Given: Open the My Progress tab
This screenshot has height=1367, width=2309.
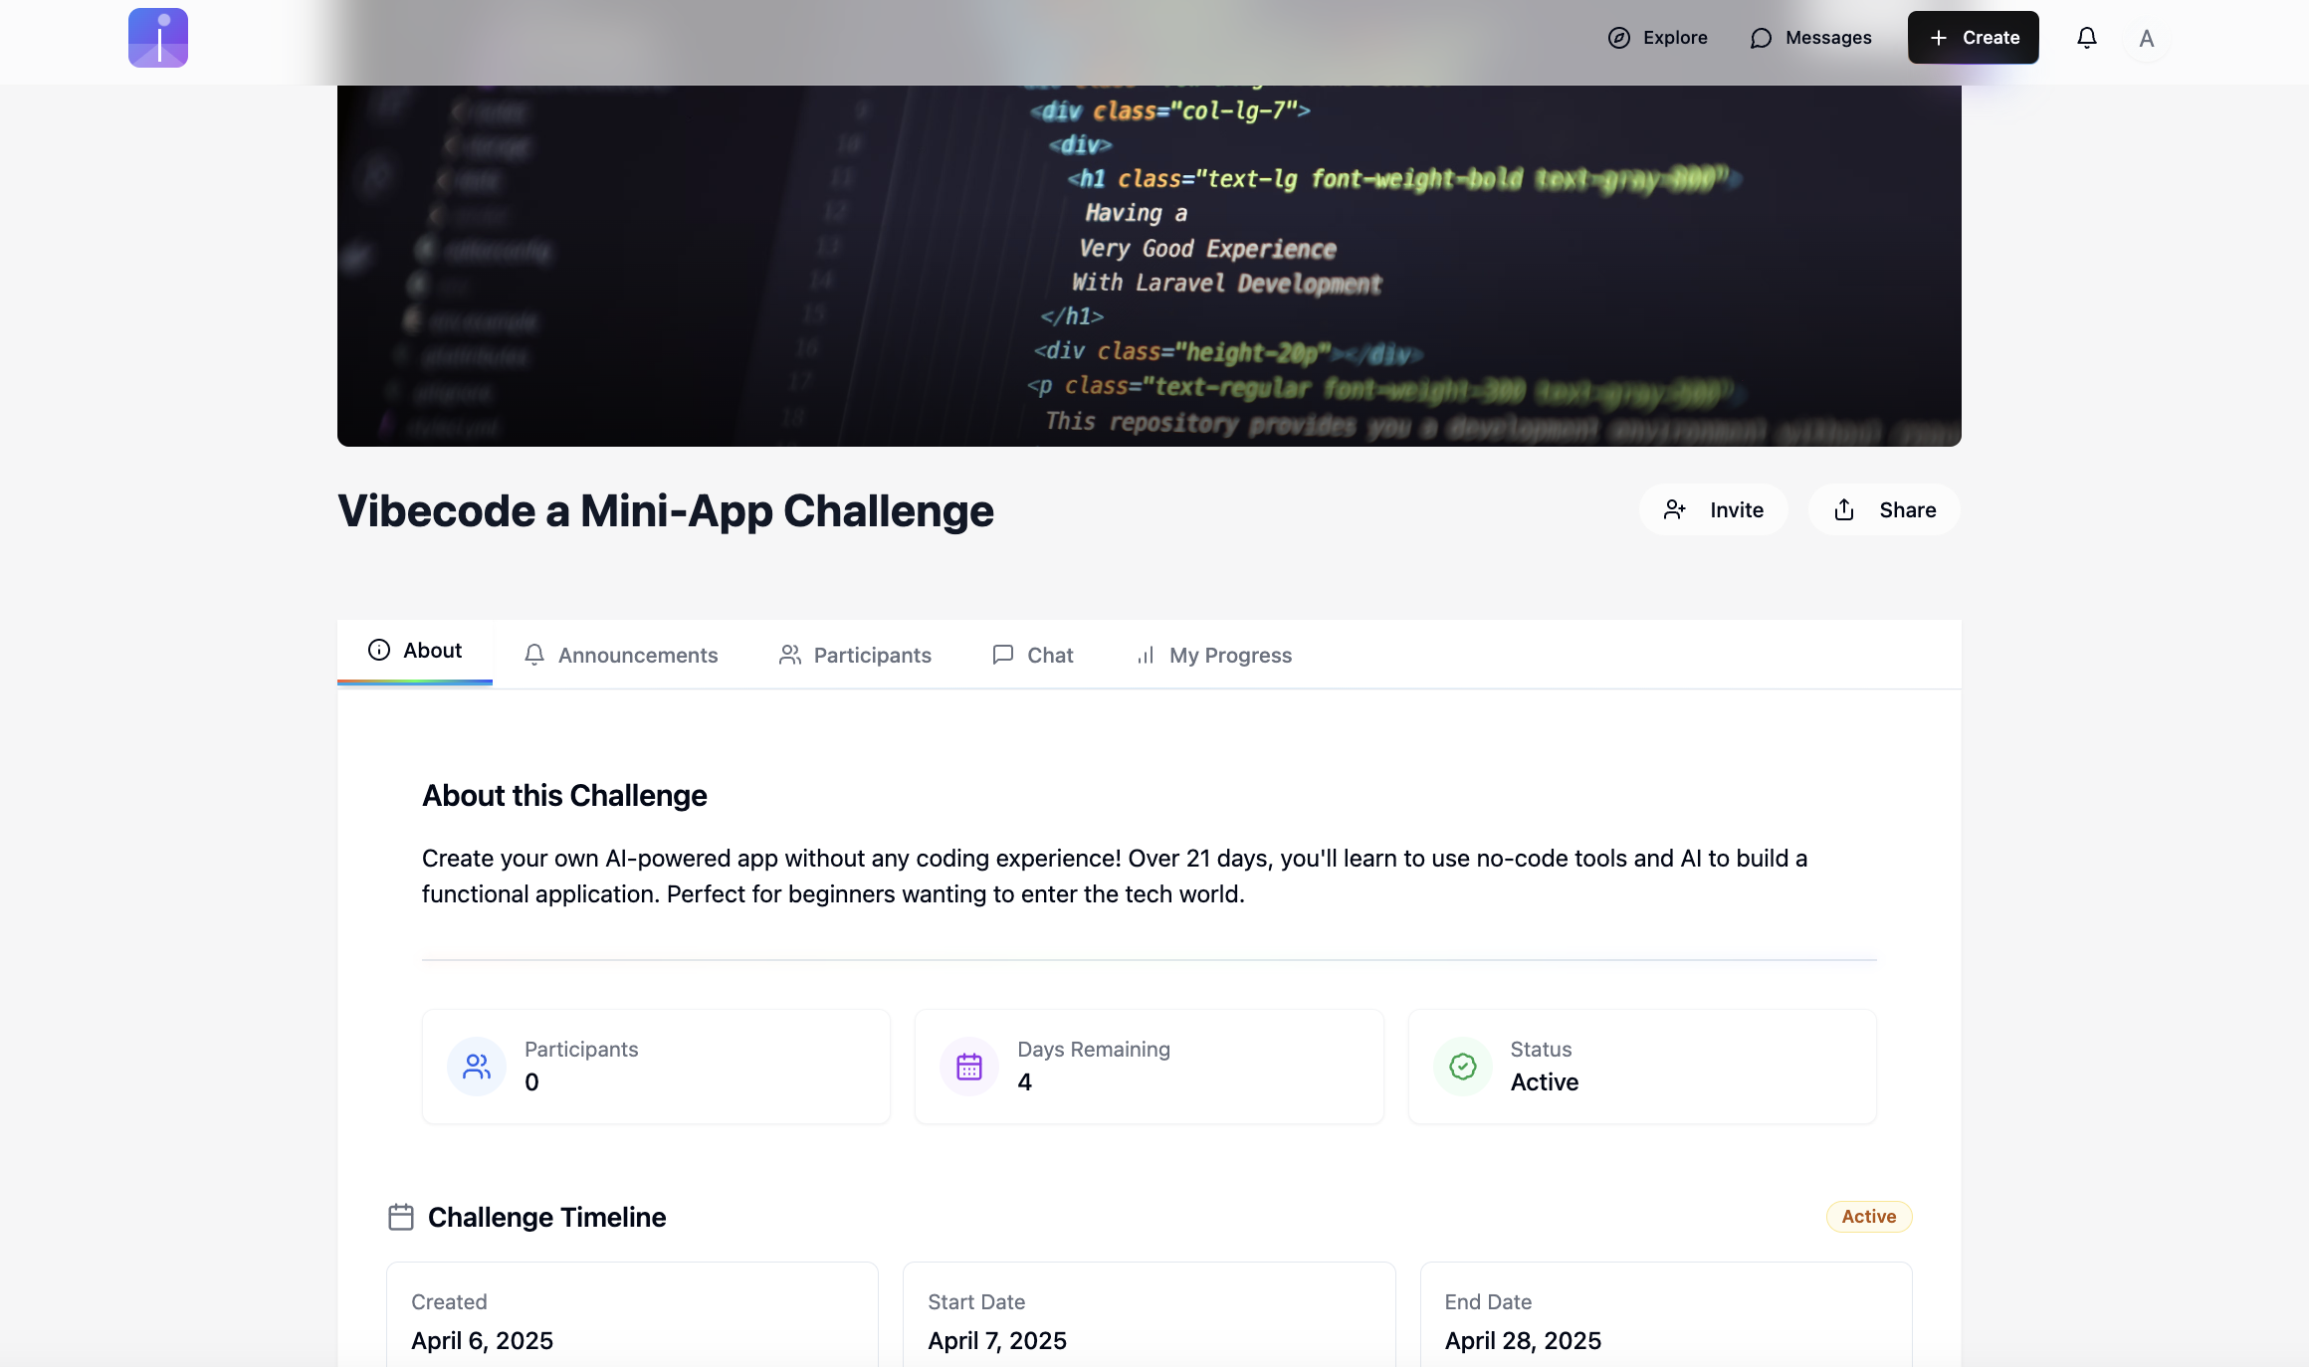Looking at the screenshot, I should point(1214,655).
